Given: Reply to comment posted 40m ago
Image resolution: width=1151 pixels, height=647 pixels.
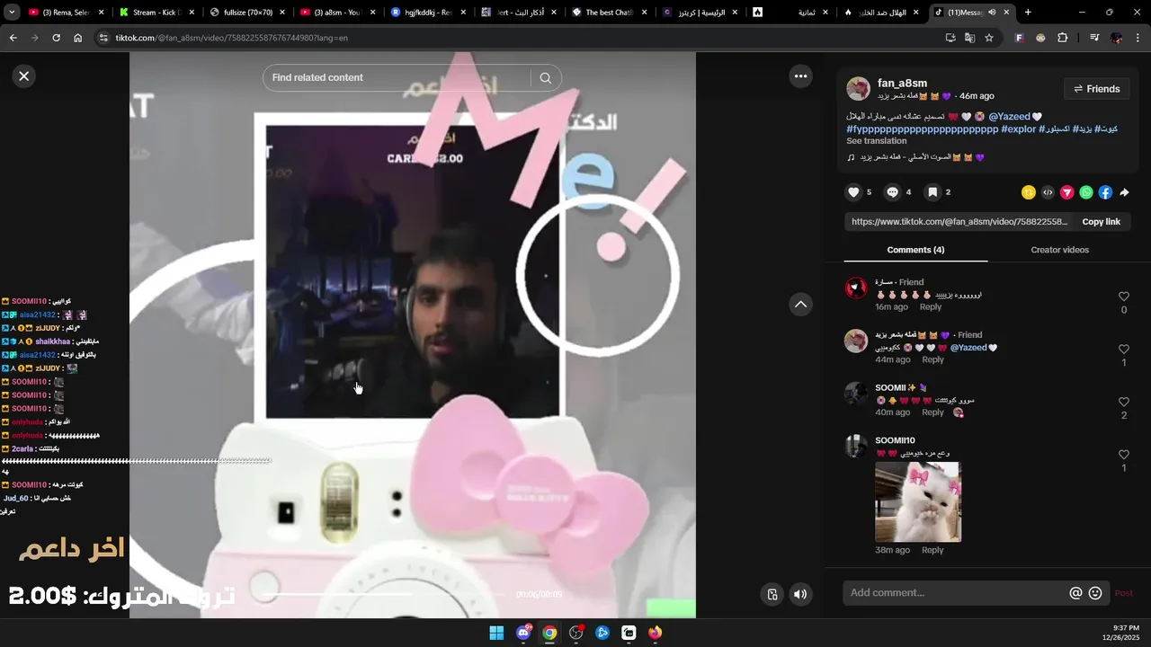Looking at the screenshot, I should pos(932,412).
